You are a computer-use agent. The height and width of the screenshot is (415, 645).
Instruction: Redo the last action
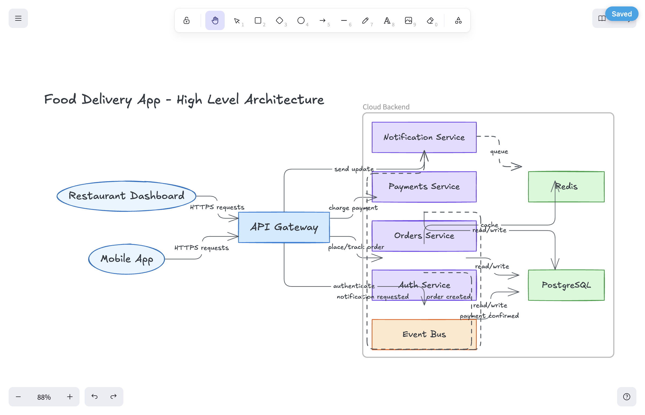(113, 397)
